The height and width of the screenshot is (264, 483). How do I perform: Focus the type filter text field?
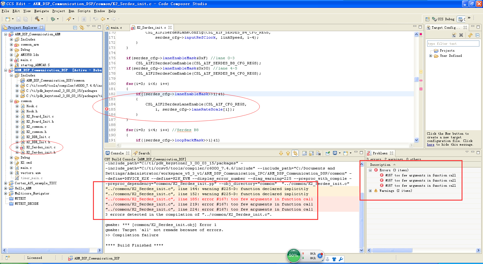click(453, 43)
